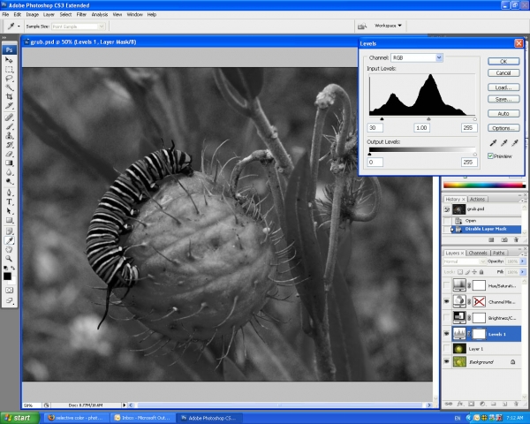This screenshot has height=424, width=530.
Task: Click the create new adjustment layer icon
Action: click(482, 404)
